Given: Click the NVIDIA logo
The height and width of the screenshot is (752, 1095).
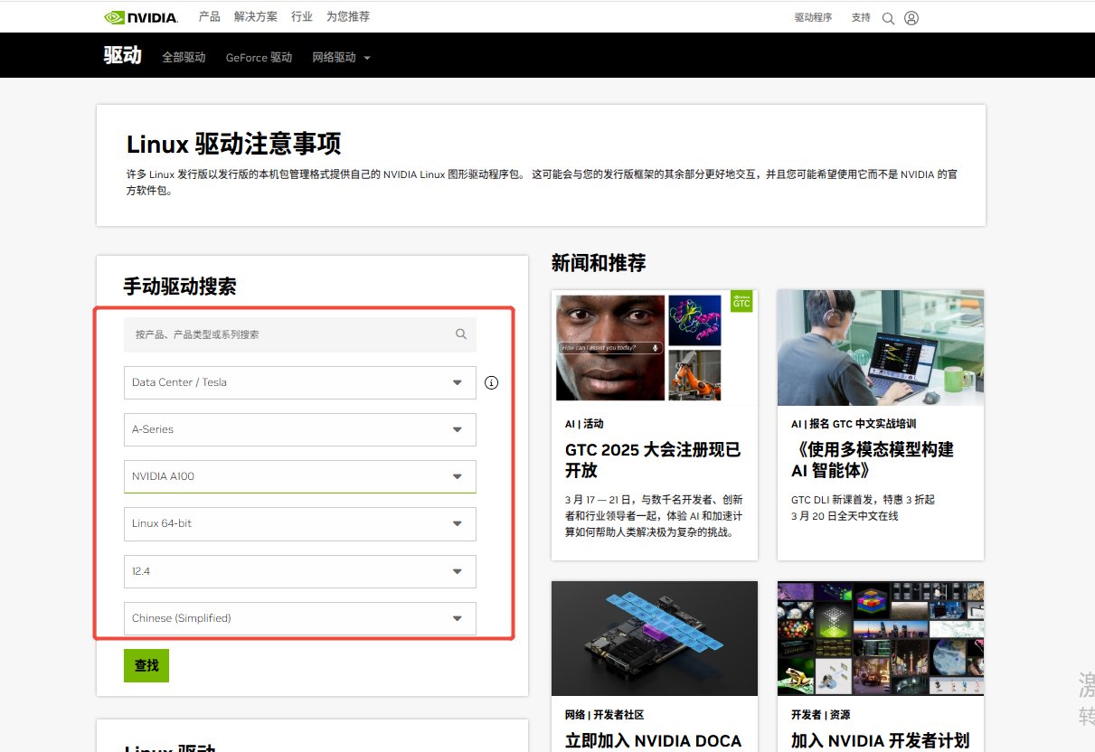Looking at the screenshot, I should [x=141, y=17].
